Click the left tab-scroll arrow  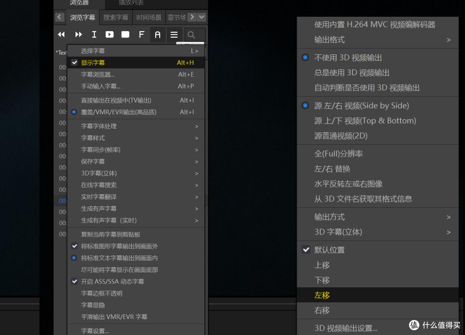click(x=59, y=17)
